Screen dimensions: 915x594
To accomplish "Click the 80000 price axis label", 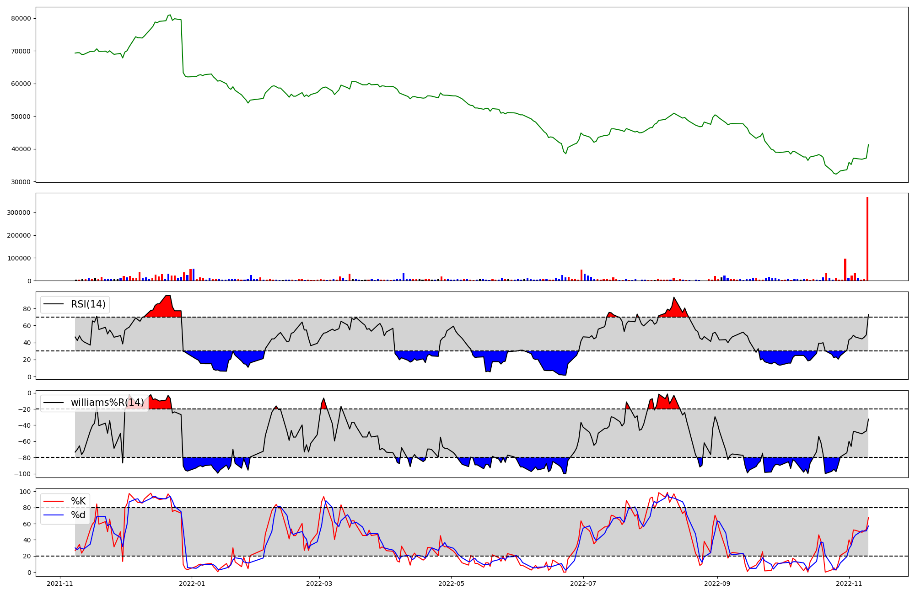I will [x=20, y=18].
